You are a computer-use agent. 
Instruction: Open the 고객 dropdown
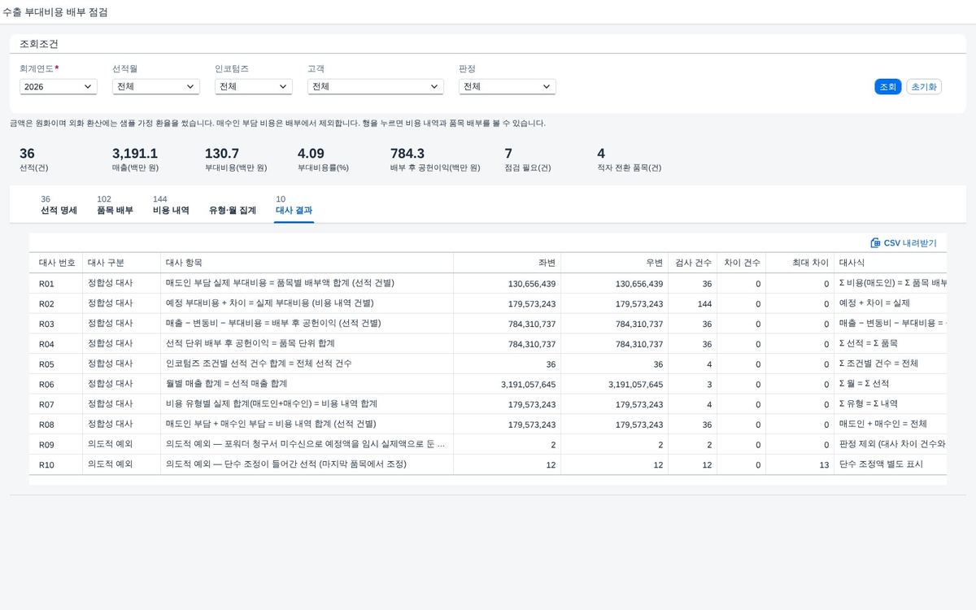coord(376,86)
